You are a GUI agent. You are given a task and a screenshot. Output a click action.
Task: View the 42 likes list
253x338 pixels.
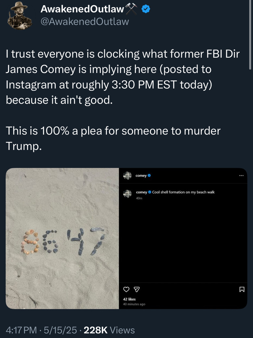point(129,299)
